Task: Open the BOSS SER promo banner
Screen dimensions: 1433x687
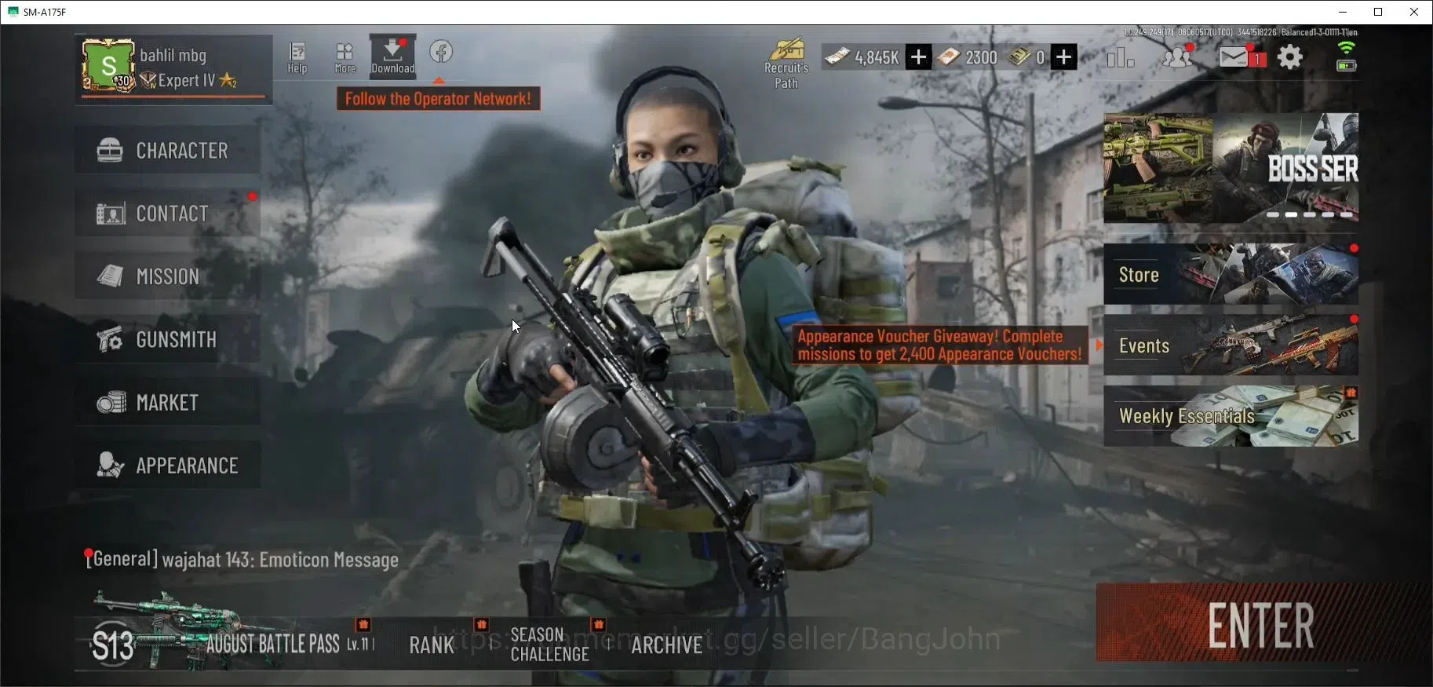Action: pos(1231,168)
